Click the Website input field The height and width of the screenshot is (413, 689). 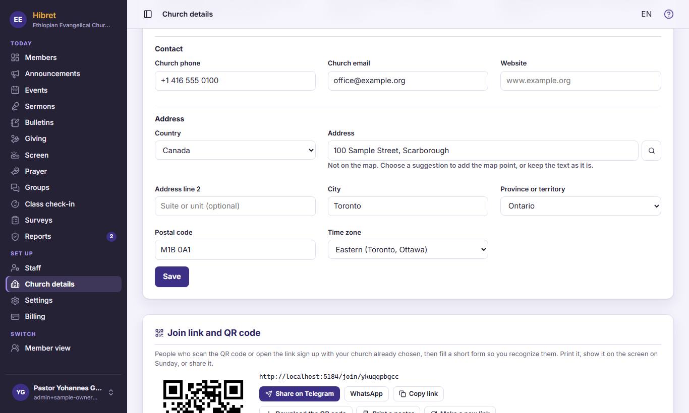581,81
